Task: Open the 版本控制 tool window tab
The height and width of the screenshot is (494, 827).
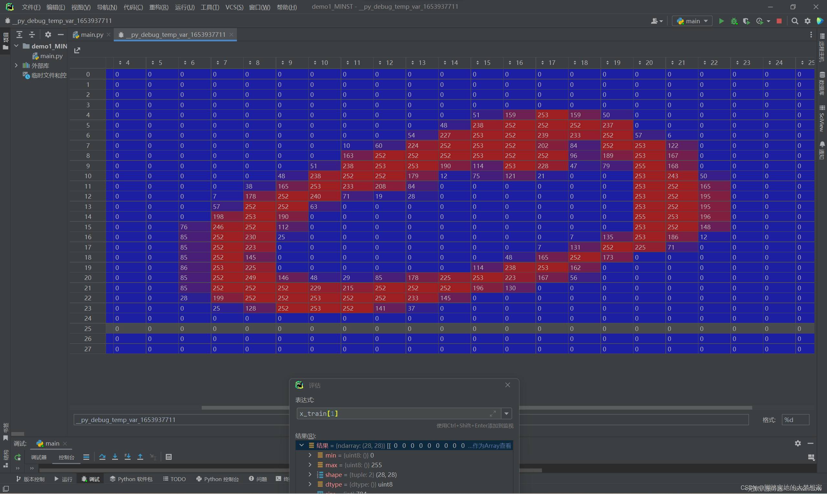Action: point(30,479)
